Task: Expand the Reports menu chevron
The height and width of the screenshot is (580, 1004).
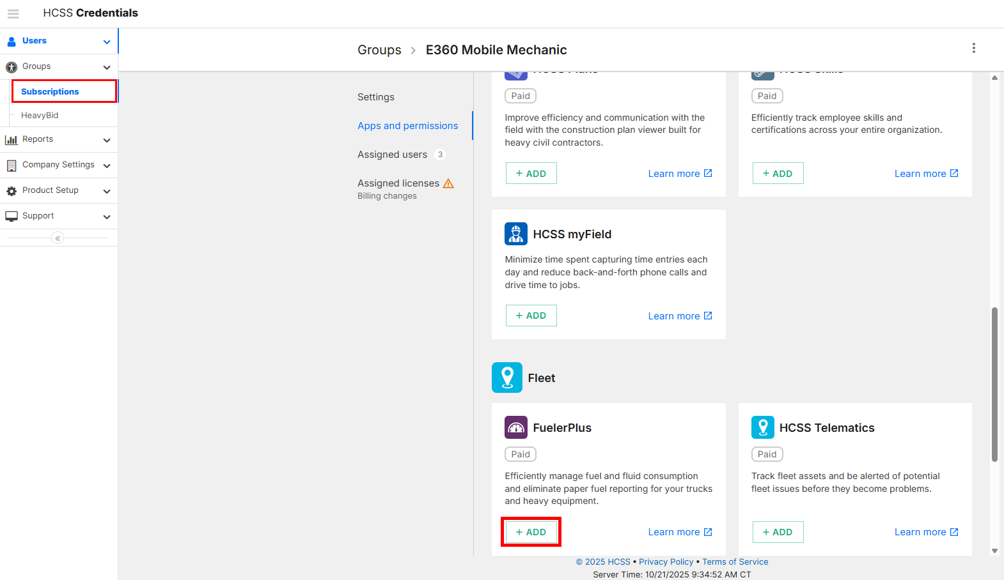Action: coord(107,140)
